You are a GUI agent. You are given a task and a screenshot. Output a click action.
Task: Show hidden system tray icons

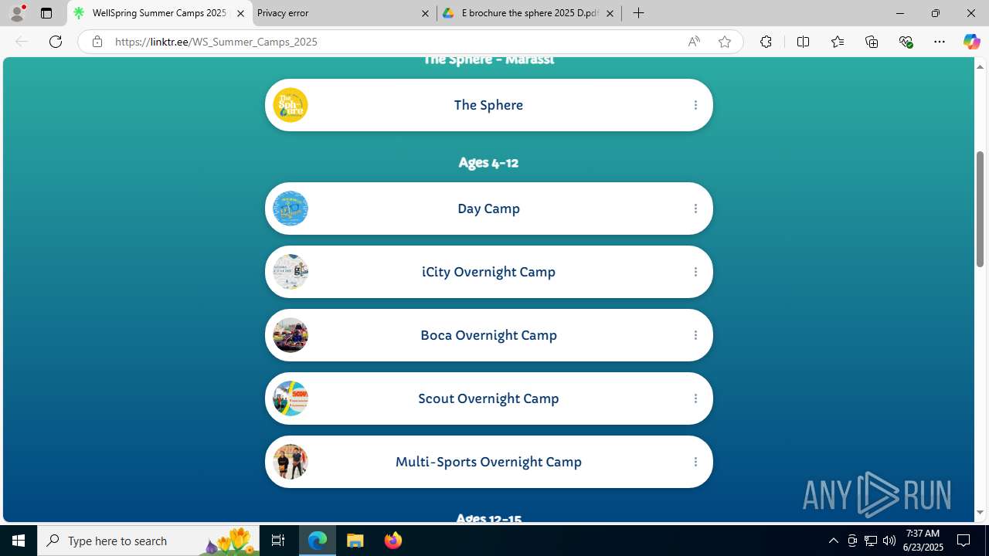point(833,541)
